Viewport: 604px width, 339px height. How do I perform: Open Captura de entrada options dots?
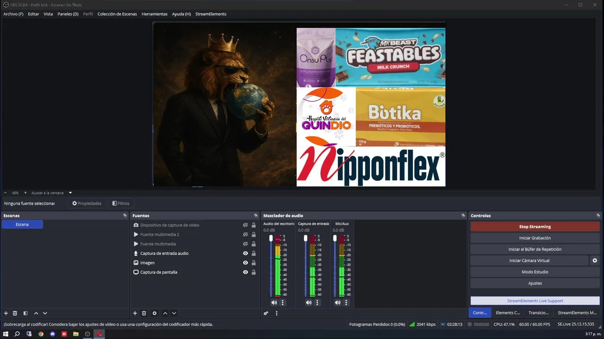coord(317,302)
